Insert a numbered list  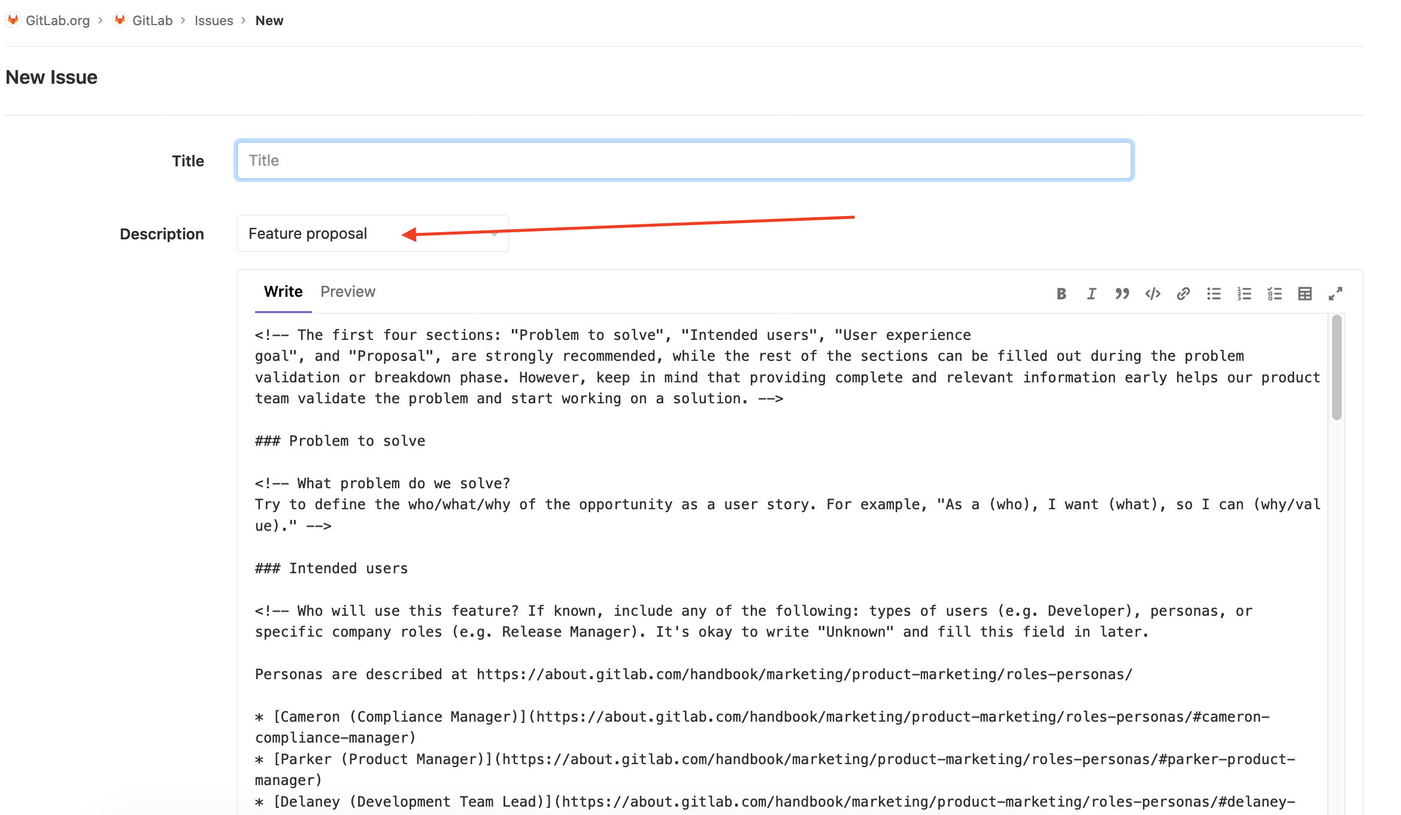tap(1245, 294)
